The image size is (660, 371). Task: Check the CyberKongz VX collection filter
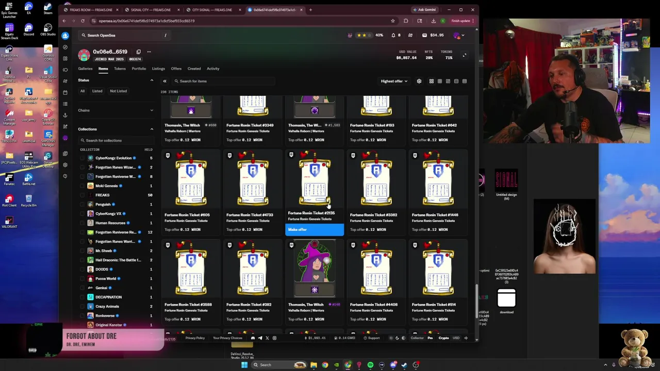tap(82, 214)
